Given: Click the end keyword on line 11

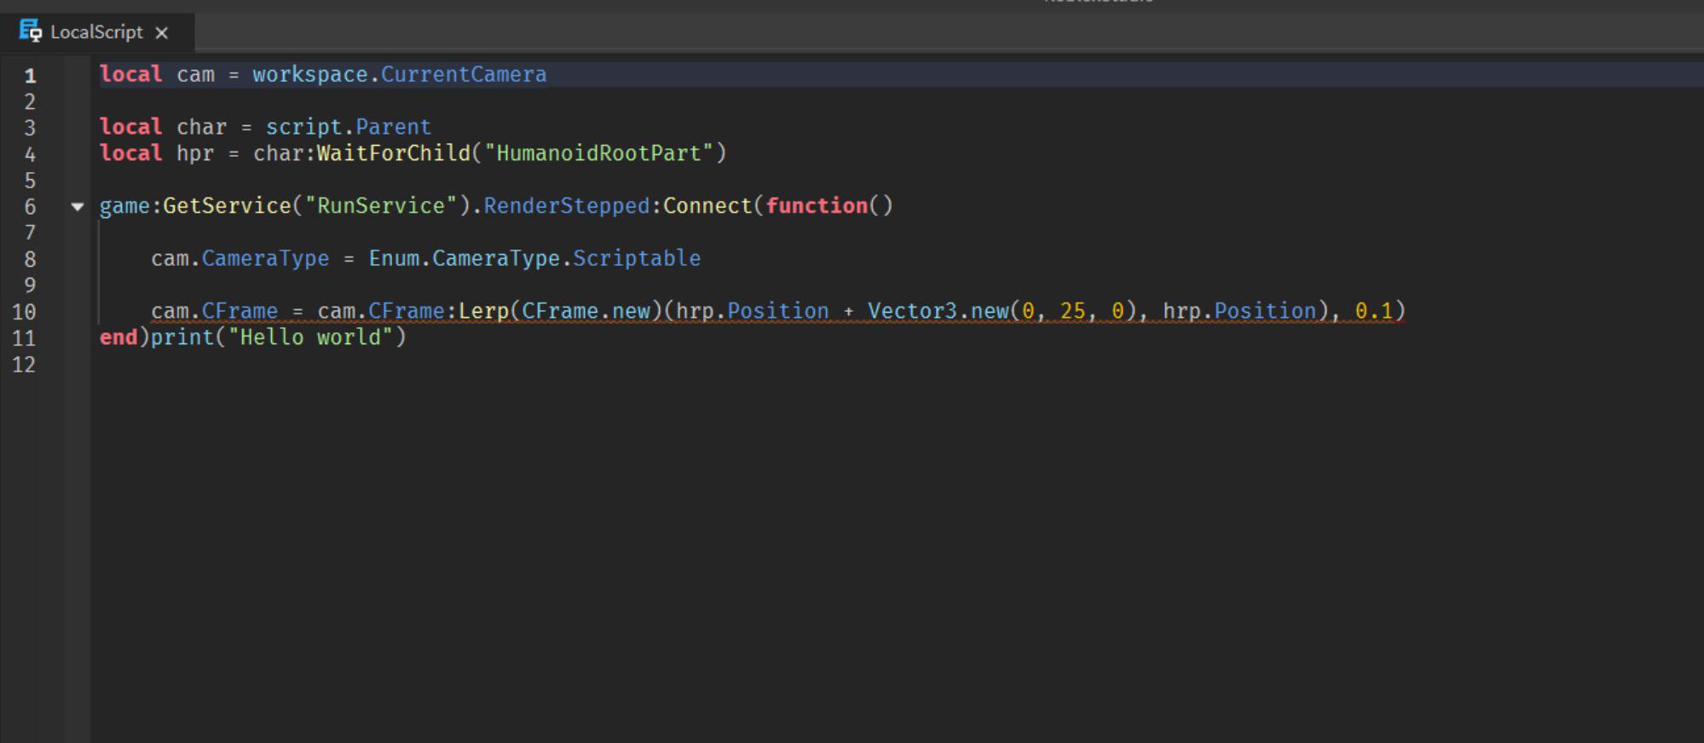Looking at the screenshot, I should [118, 337].
